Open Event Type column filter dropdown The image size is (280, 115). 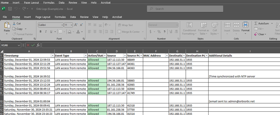point(85,56)
